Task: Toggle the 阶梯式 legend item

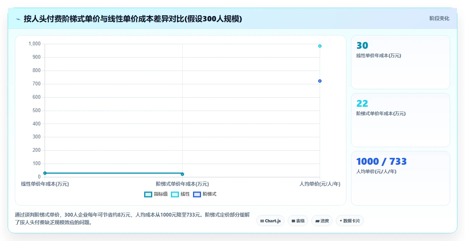Action: (x=205, y=194)
